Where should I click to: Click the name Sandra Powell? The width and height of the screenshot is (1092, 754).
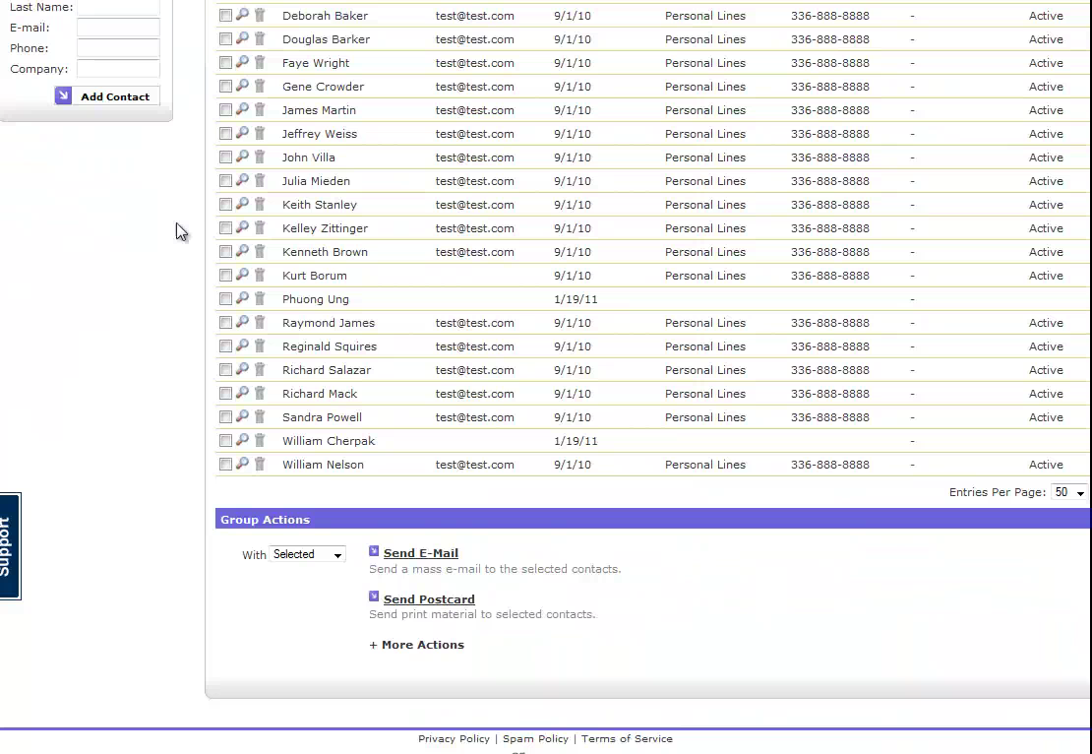(x=322, y=417)
